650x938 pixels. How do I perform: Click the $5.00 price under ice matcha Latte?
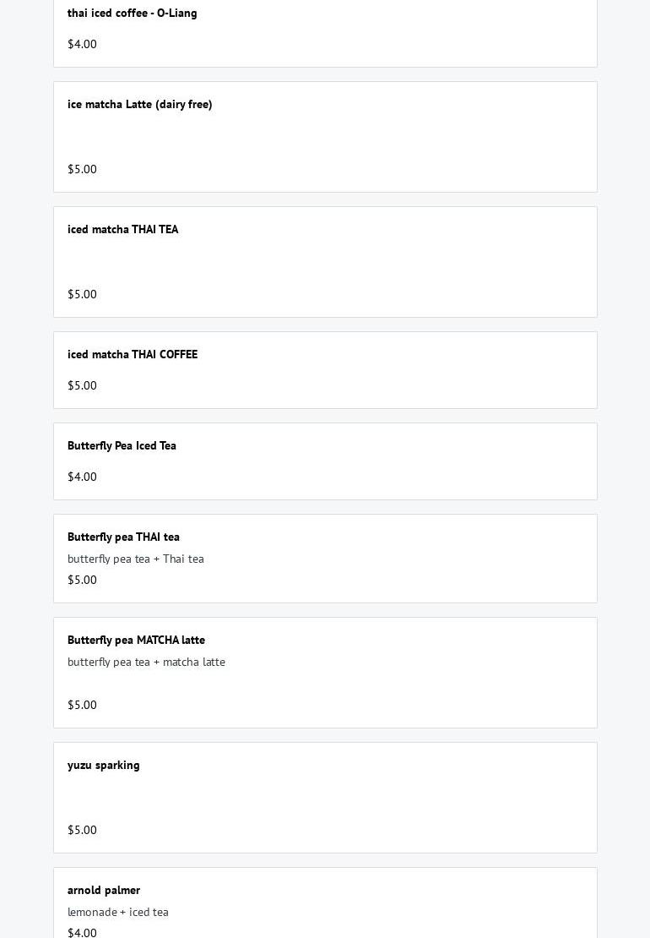[82, 169]
